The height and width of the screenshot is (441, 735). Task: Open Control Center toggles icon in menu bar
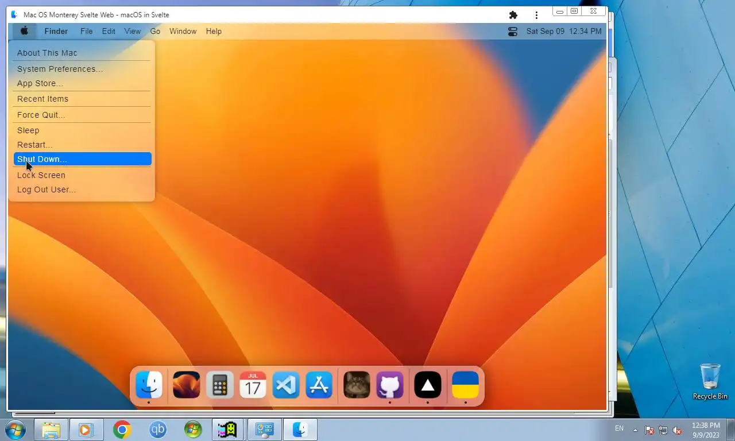click(513, 32)
